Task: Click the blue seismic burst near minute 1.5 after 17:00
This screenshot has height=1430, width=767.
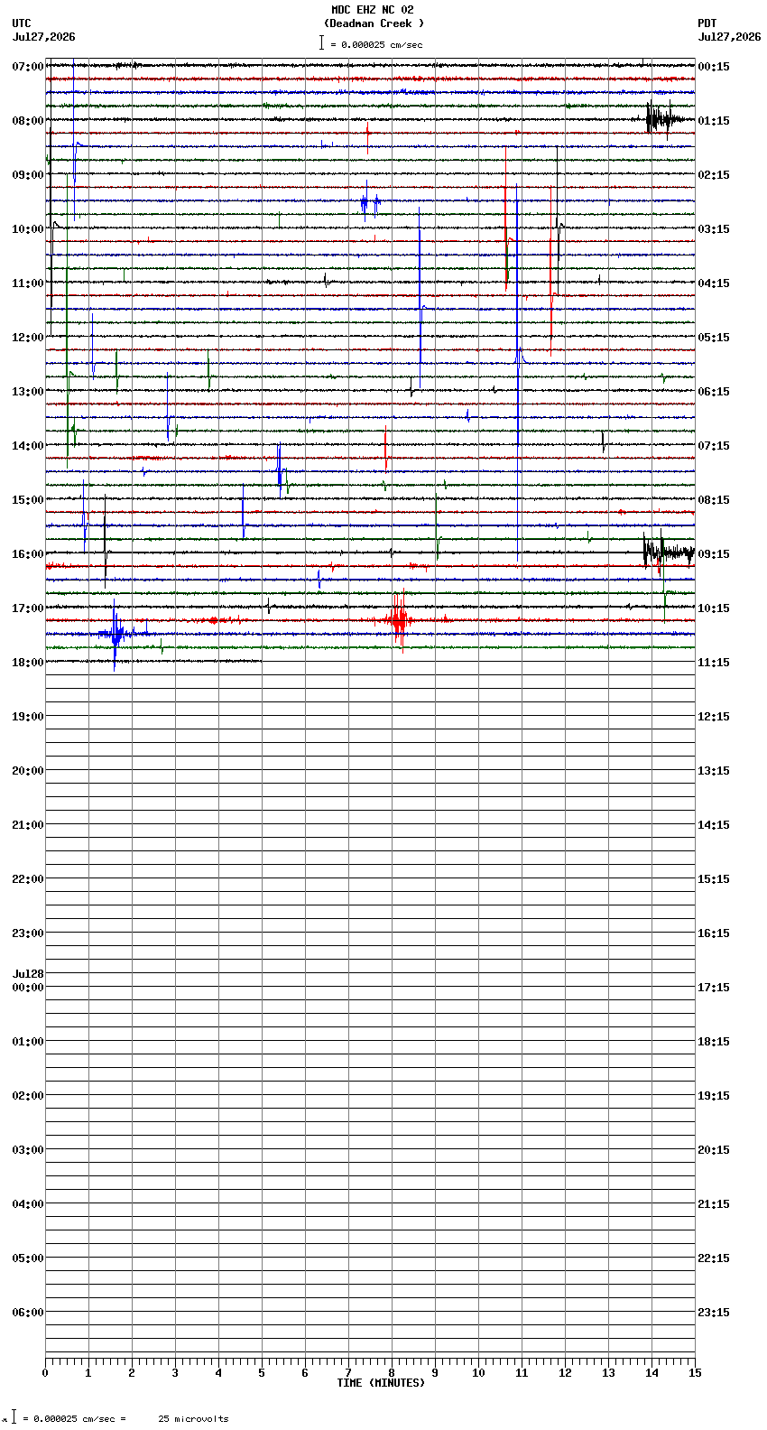Action: [116, 634]
